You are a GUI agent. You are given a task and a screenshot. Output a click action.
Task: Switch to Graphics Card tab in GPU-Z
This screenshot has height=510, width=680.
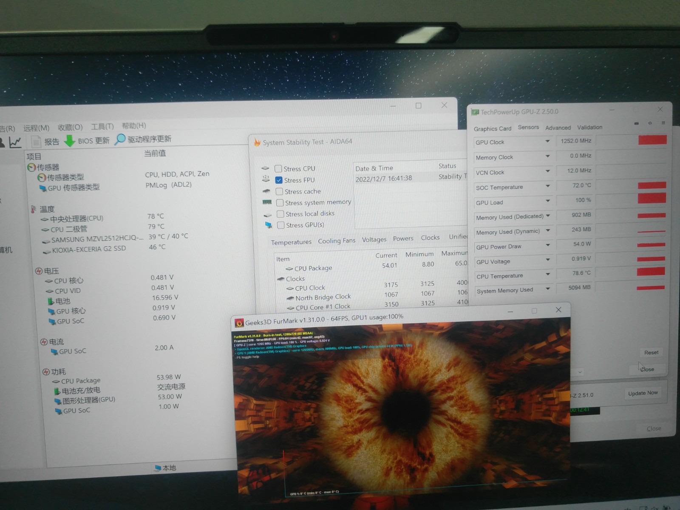493,129
